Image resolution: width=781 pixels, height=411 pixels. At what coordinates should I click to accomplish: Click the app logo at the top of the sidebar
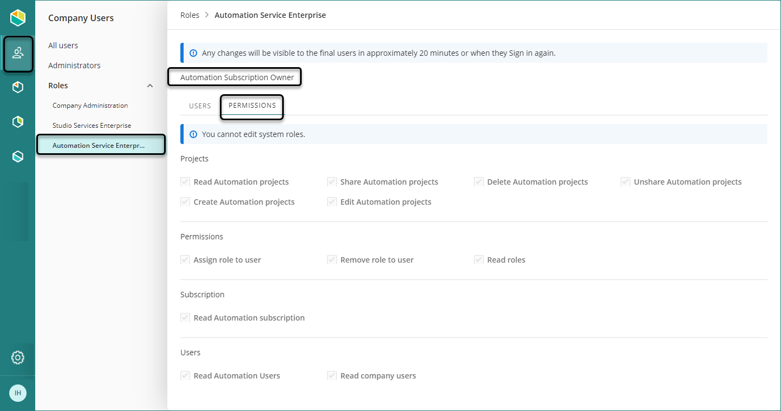pos(18,18)
